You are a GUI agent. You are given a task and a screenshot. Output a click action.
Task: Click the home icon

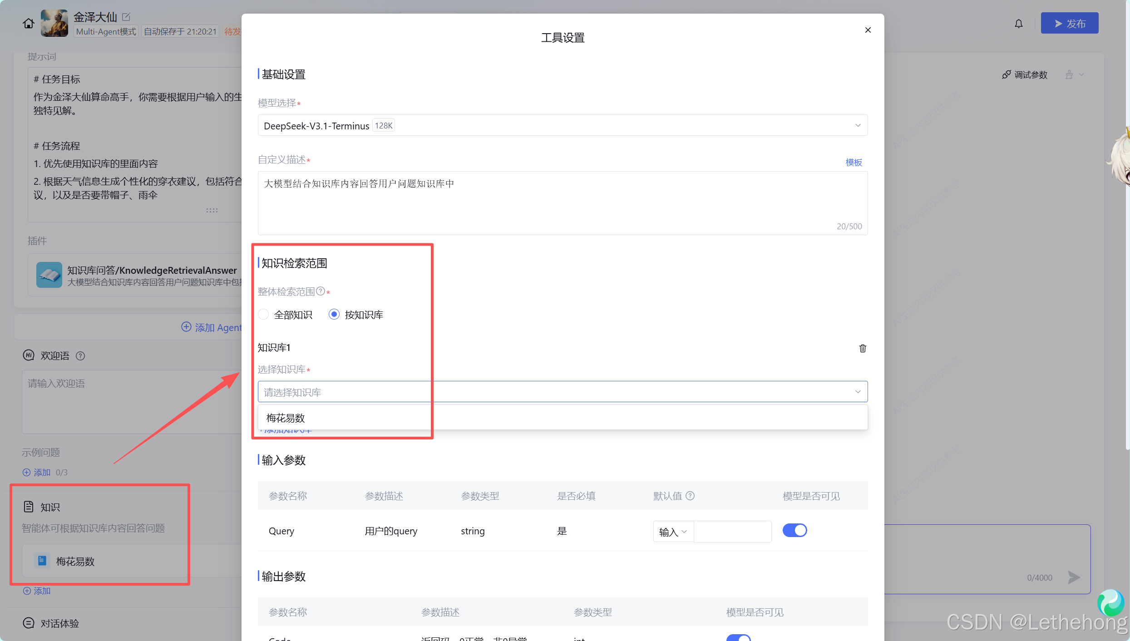pos(29,24)
